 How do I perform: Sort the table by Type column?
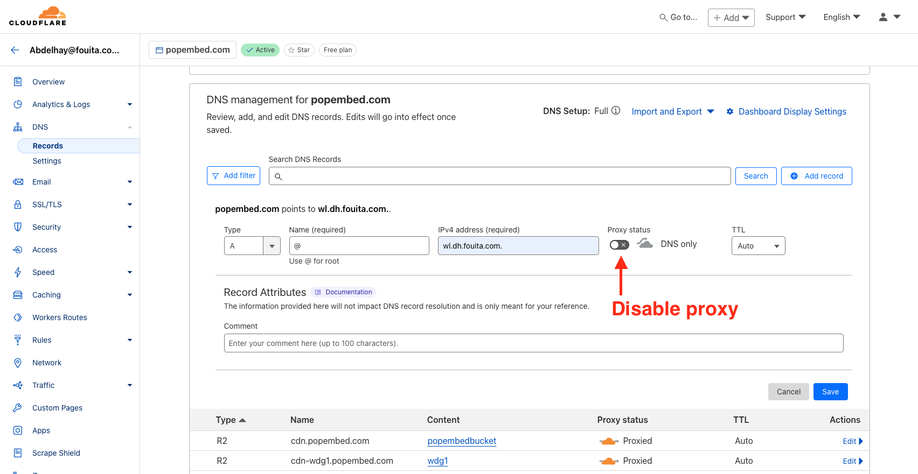pyautogui.click(x=231, y=420)
